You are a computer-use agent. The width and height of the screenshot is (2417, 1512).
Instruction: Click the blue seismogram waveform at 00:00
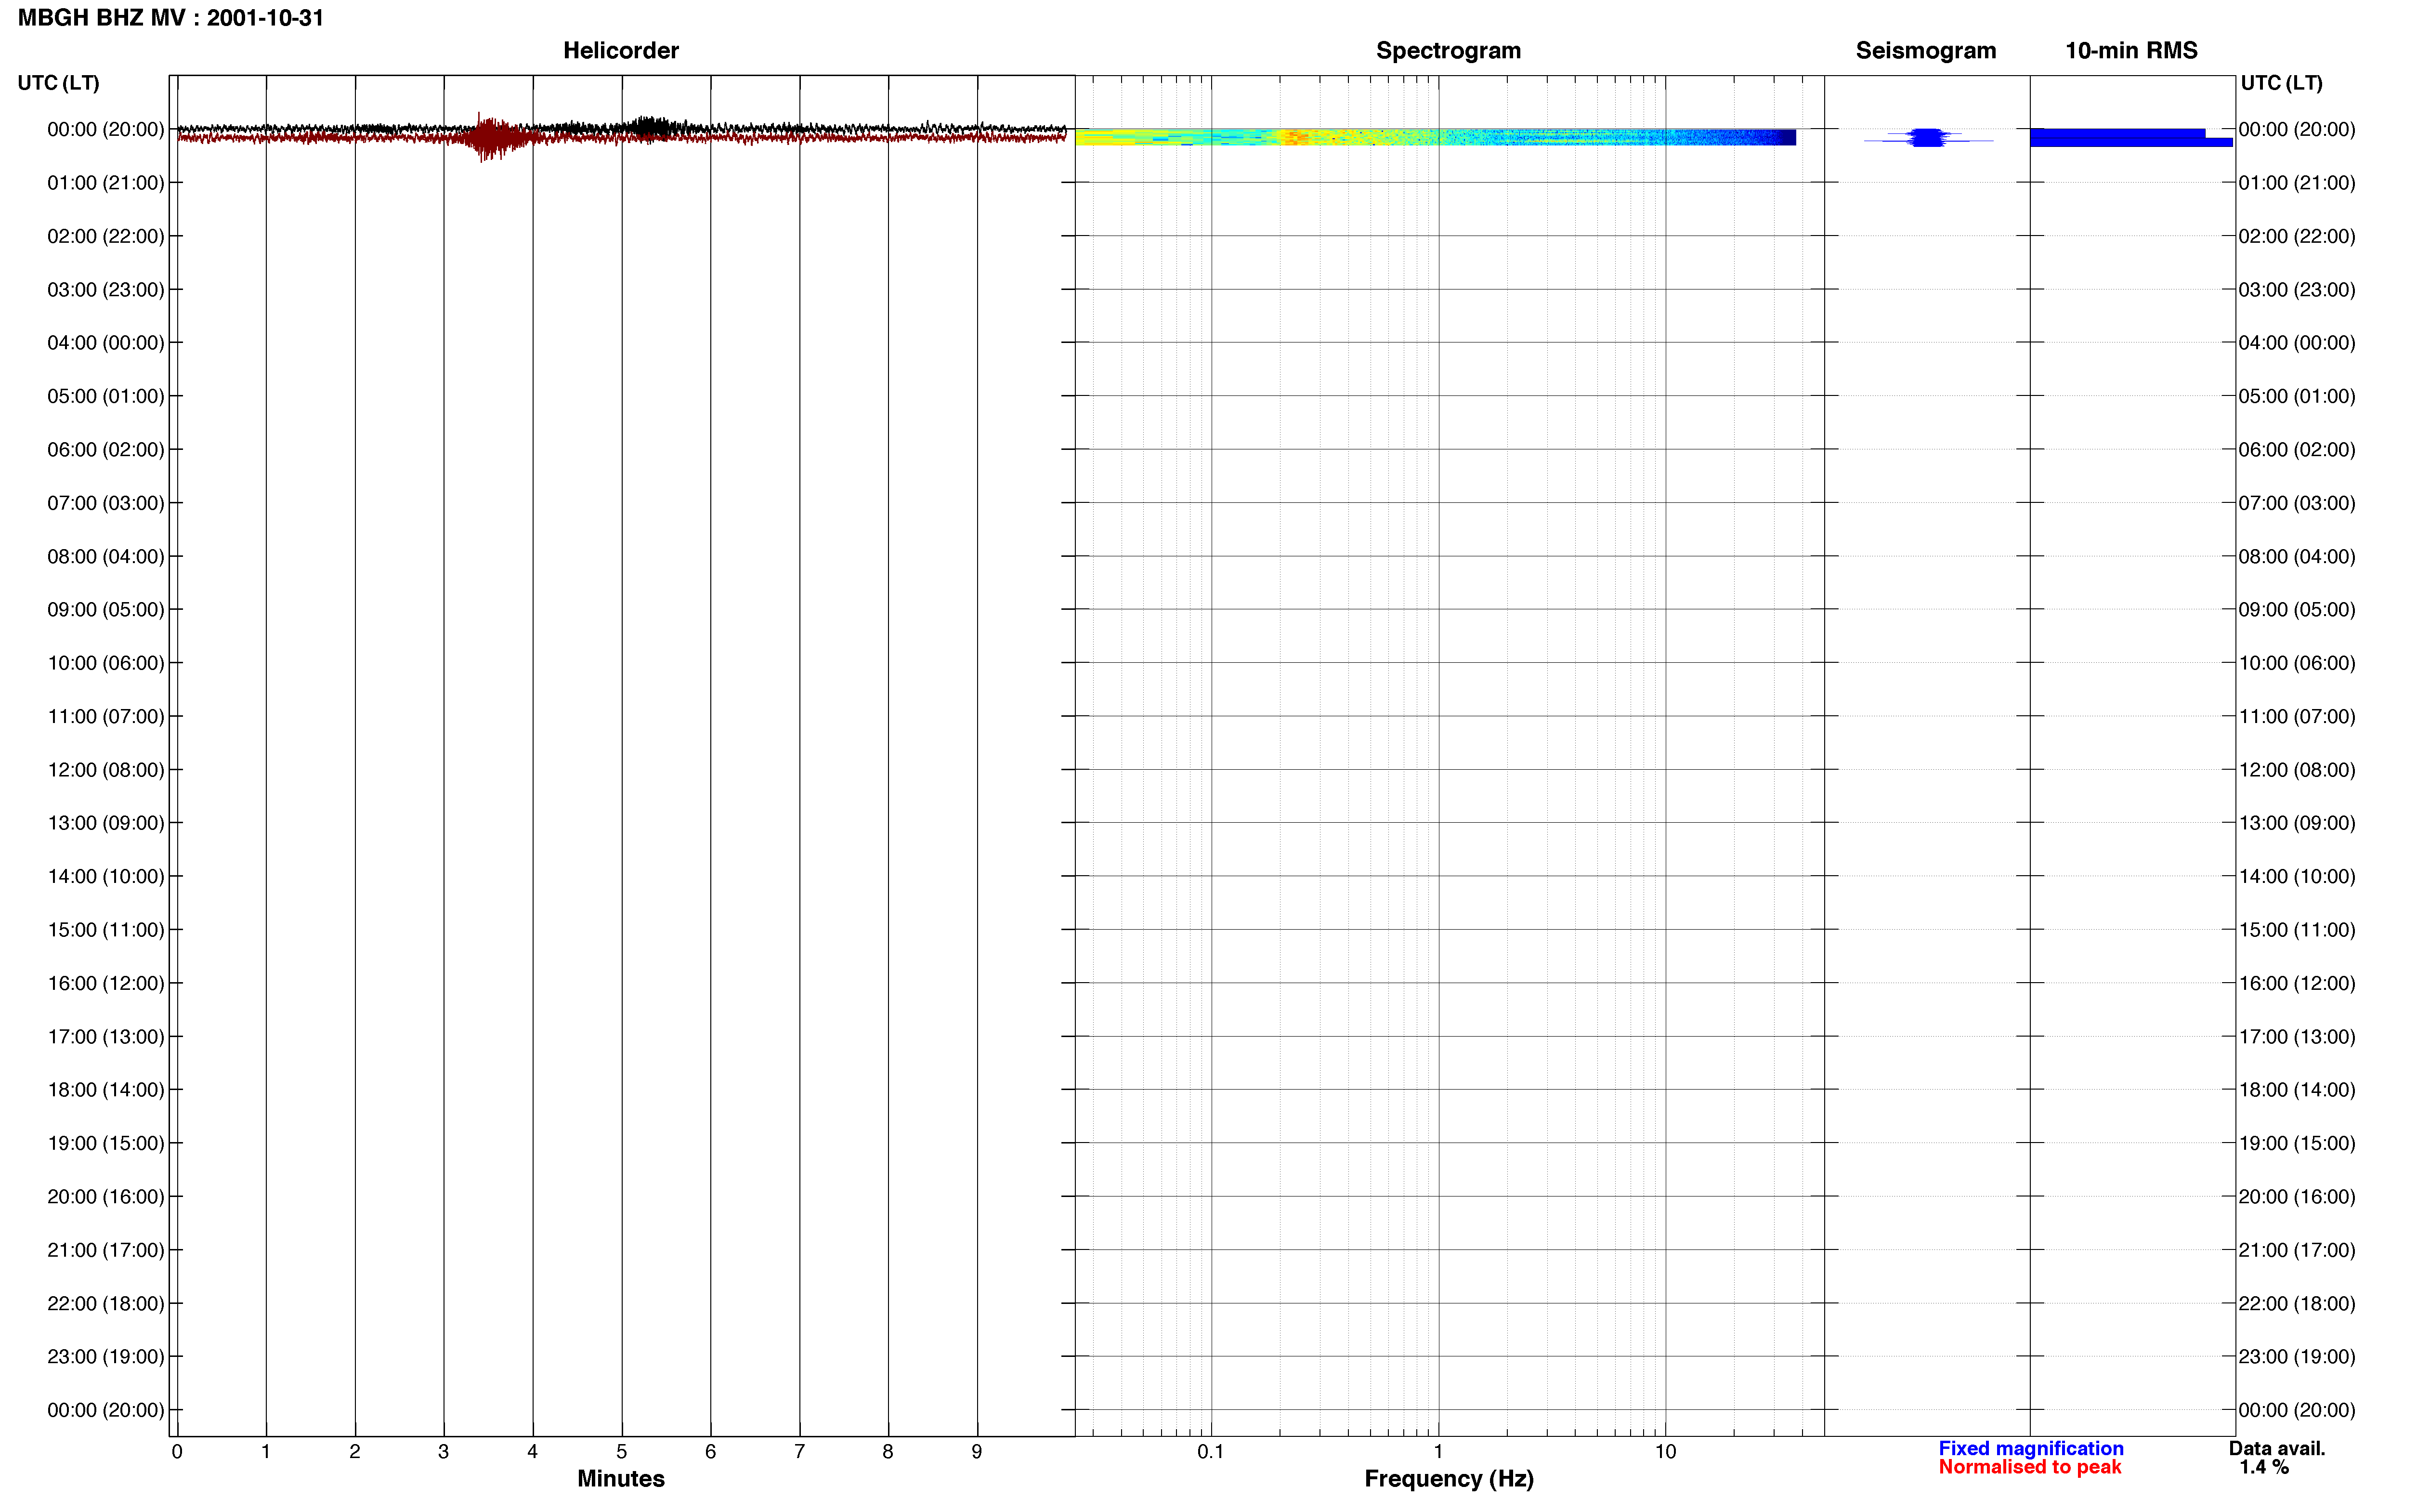[1927, 137]
